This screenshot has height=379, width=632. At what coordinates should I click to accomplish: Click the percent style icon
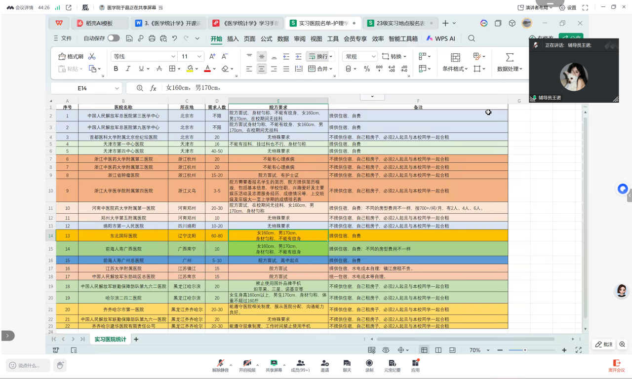(367, 69)
